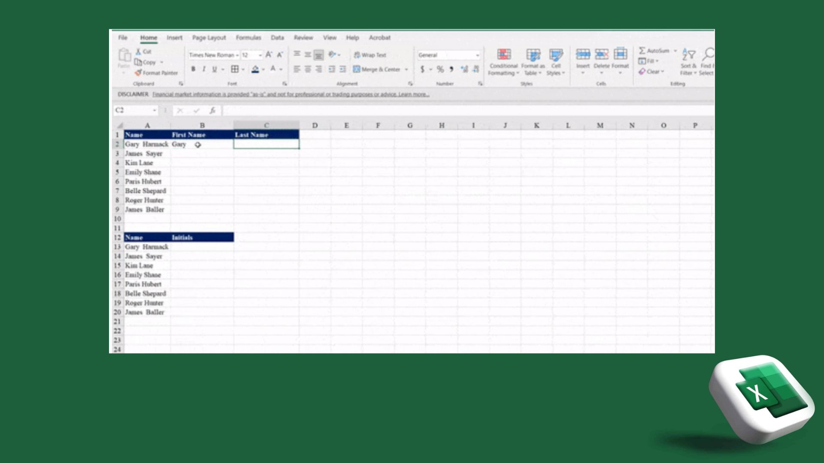Click Increase Decimal icon
824x463 pixels.
pyautogui.click(x=464, y=69)
